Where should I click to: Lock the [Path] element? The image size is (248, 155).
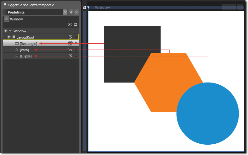(76, 50)
